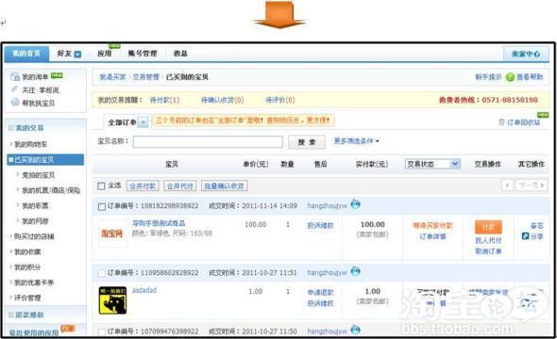Select 已买到的宝贝 in sidebar
Screen dimensions: 557x339
point(45,160)
